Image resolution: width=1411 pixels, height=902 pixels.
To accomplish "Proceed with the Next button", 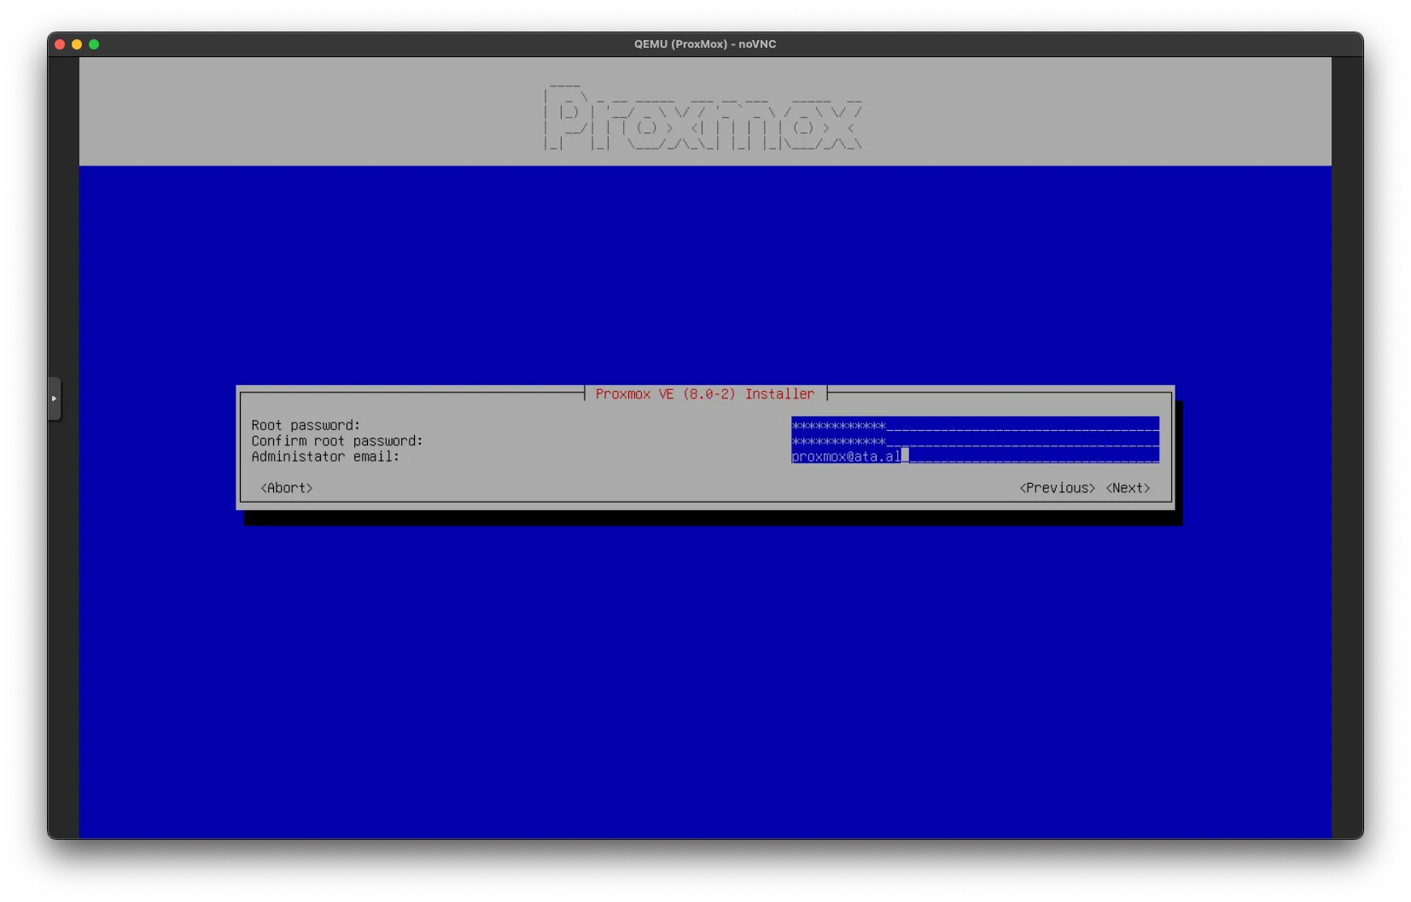I will (1128, 487).
